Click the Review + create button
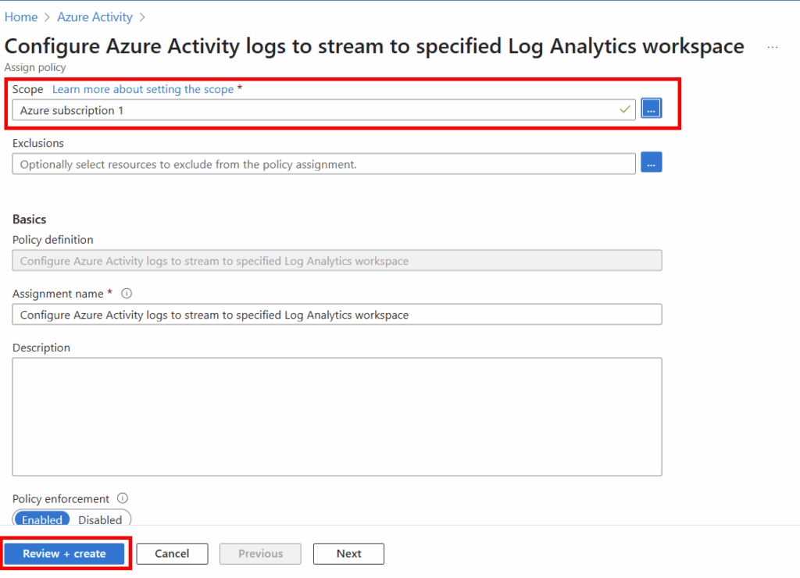This screenshot has height=578, width=800. point(64,554)
